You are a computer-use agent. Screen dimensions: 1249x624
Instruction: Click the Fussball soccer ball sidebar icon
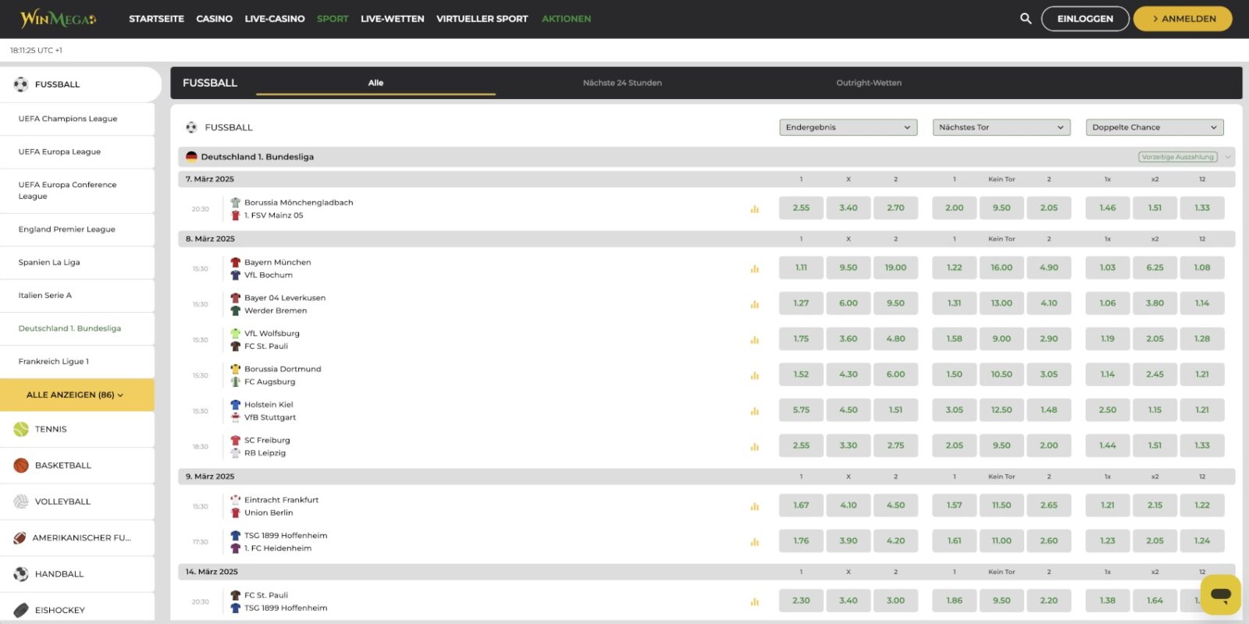[x=21, y=84]
